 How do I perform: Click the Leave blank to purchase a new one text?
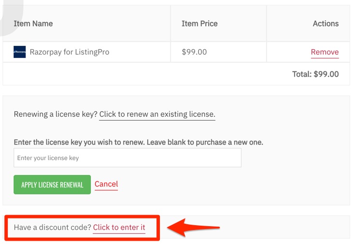(x=205, y=142)
